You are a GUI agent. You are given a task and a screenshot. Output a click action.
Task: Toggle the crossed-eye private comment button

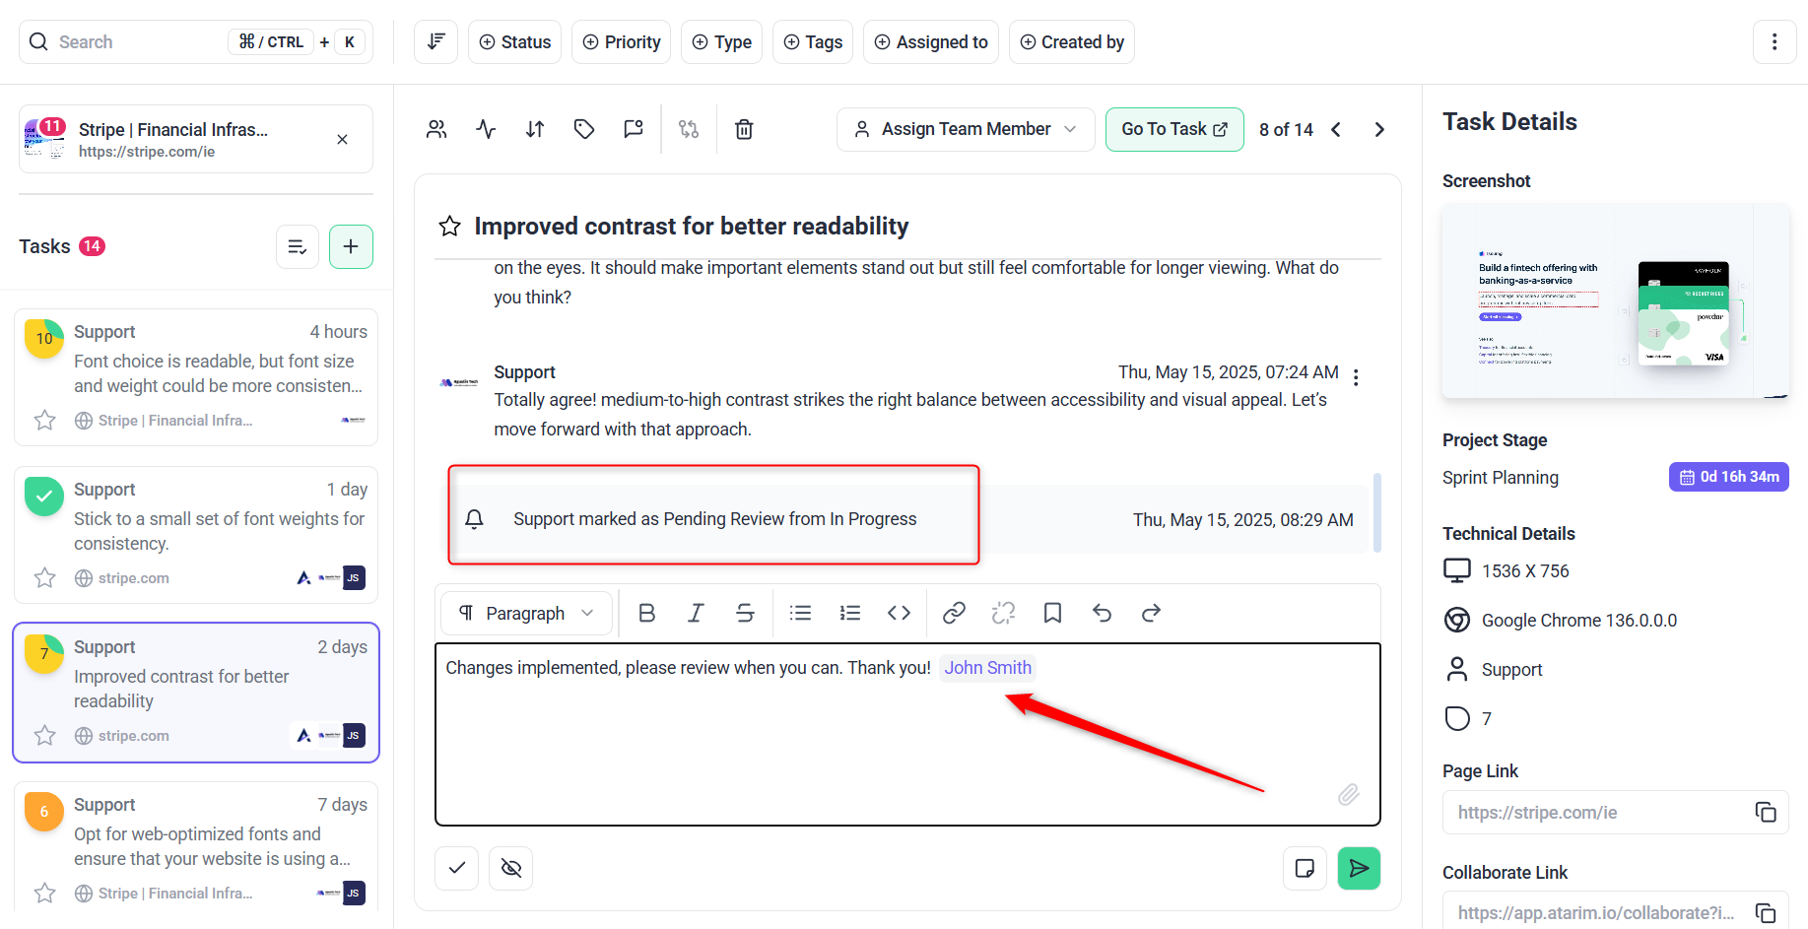click(510, 868)
